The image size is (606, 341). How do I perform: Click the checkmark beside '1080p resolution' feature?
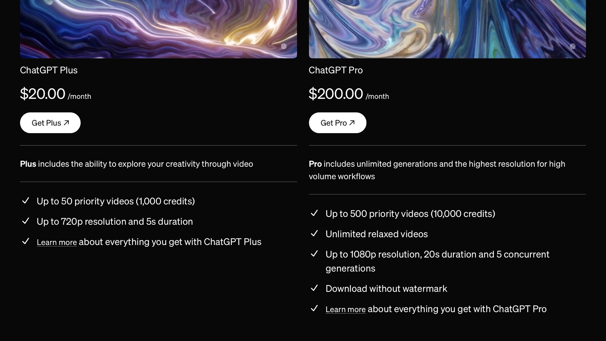[x=315, y=254]
